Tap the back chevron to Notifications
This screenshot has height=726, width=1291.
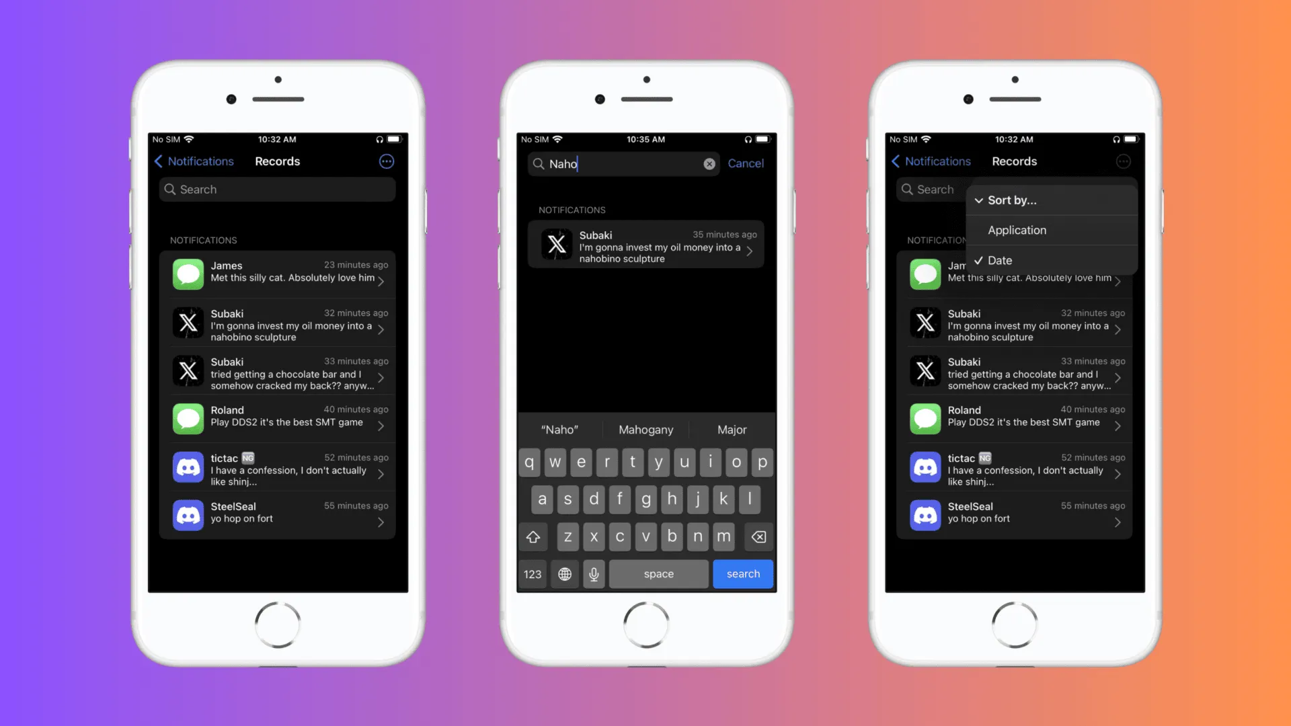tap(158, 161)
